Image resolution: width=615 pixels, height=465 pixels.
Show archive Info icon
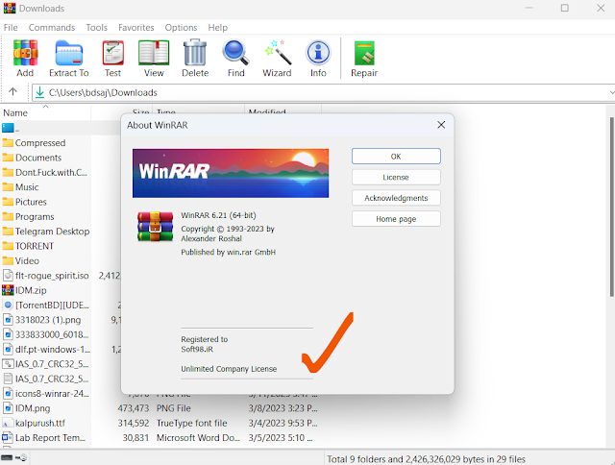pos(318,53)
